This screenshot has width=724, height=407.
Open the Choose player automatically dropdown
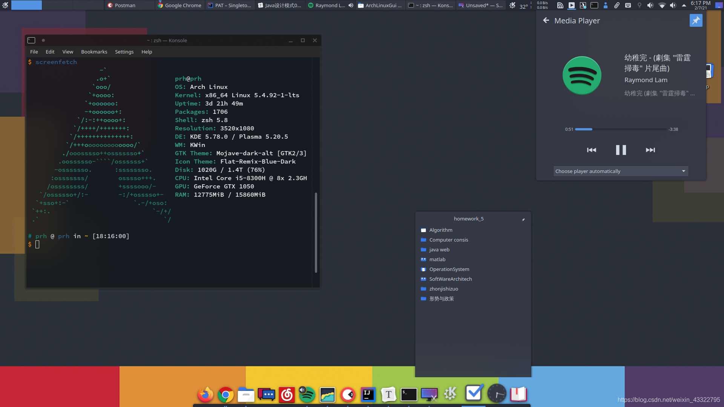tap(621, 171)
